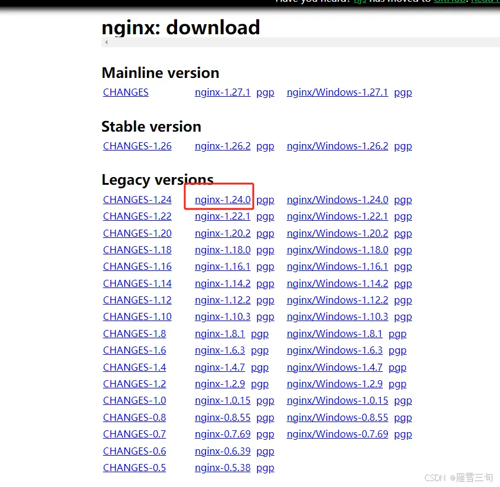
Task: Download nginx-1.12.2 source
Action: coord(223,300)
